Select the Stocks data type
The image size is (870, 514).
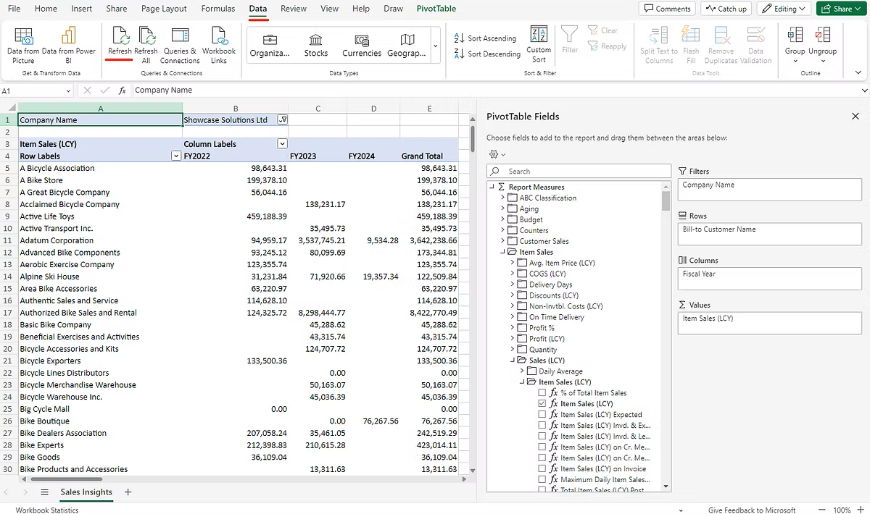tap(316, 45)
